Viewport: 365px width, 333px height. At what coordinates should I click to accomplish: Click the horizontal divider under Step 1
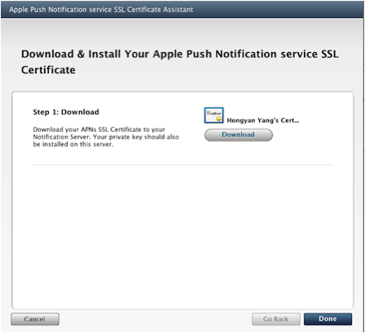click(183, 164)
